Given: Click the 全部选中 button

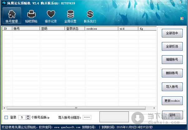Looking at the screenshot, I should [172, 33].
